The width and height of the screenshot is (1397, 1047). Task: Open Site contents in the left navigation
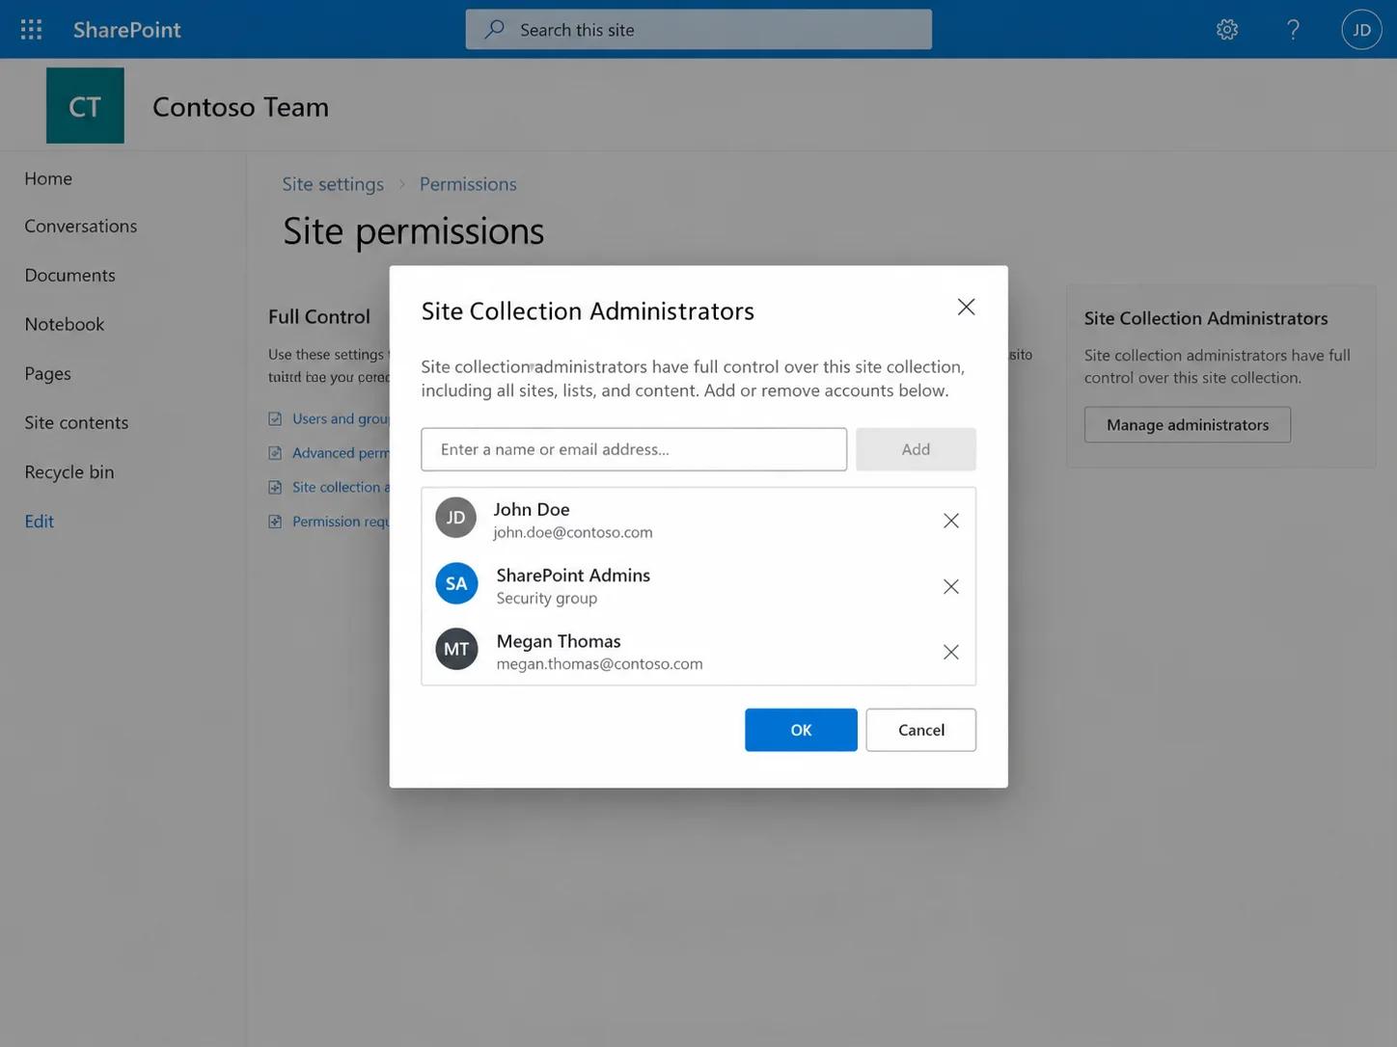pos(76,422)
